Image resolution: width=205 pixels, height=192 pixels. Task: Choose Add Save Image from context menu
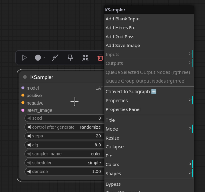click(x=149, y=46)
